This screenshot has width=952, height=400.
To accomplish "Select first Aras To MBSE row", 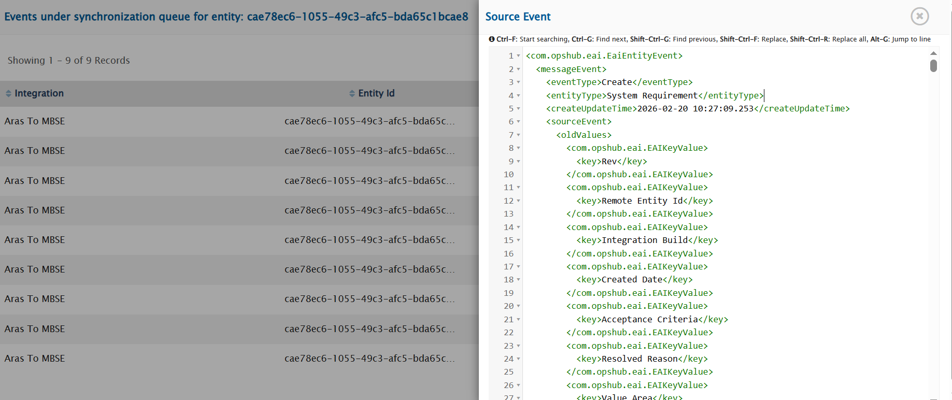I will click(x=35, y=121).
